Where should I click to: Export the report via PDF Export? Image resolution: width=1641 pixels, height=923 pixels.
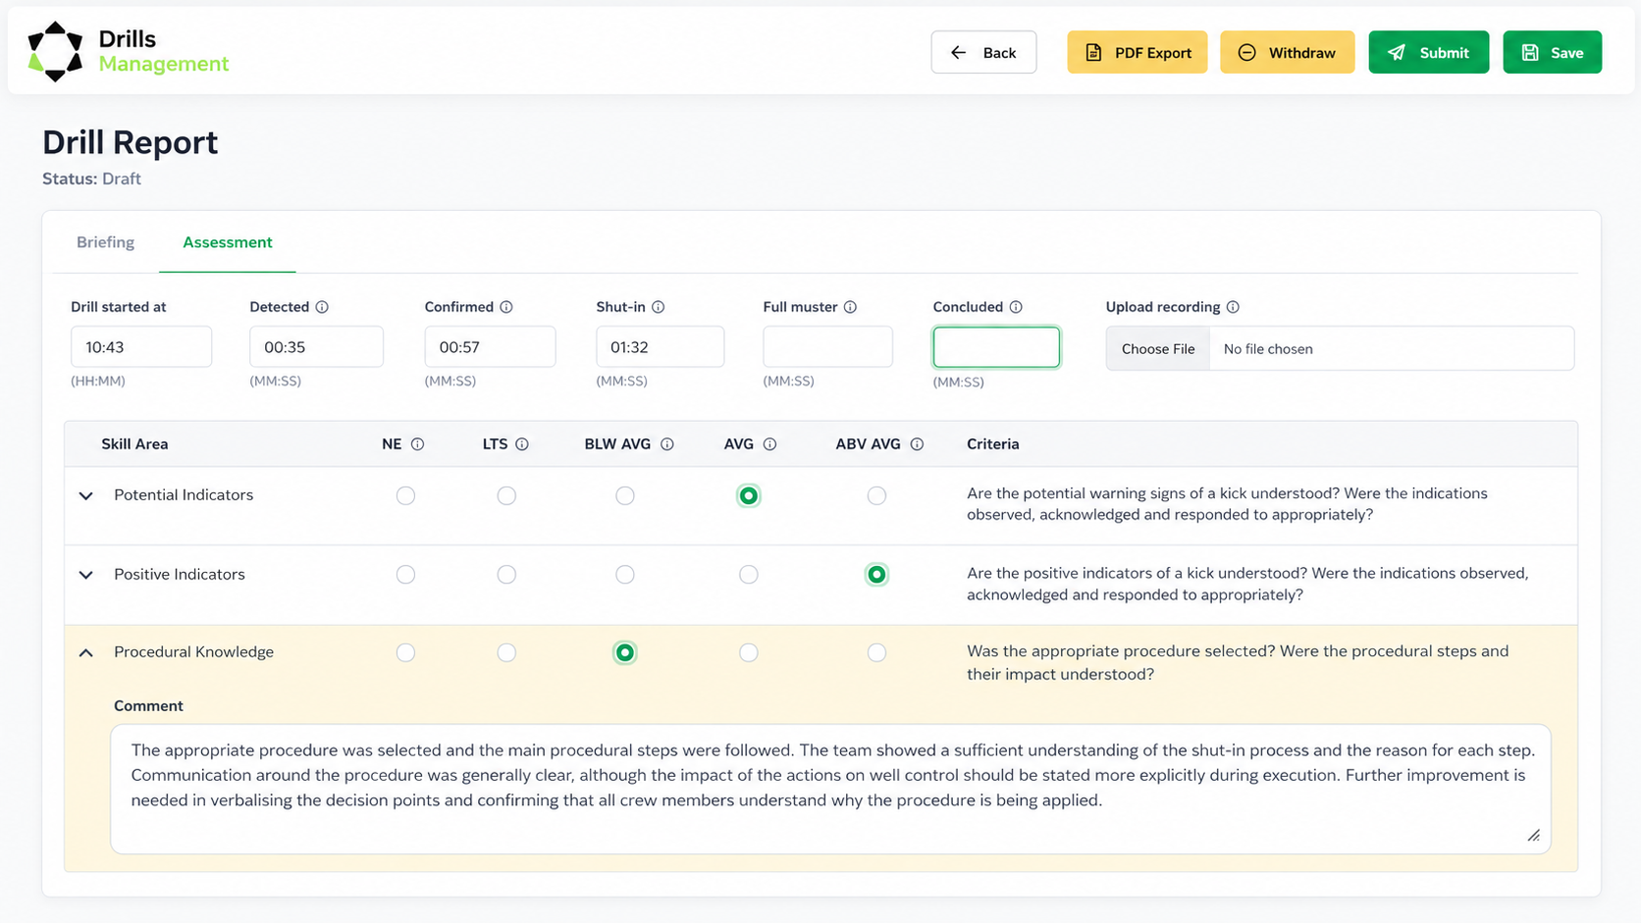click(1138, 52)
